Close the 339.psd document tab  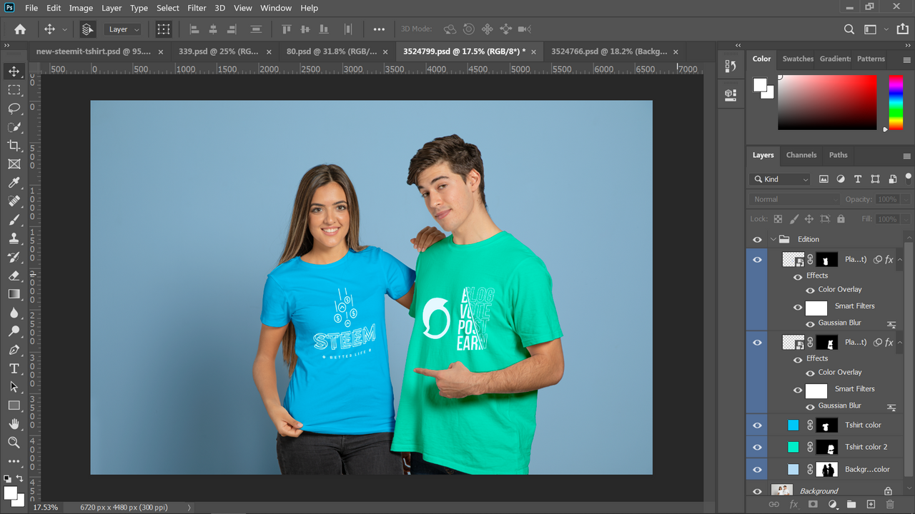269,51
